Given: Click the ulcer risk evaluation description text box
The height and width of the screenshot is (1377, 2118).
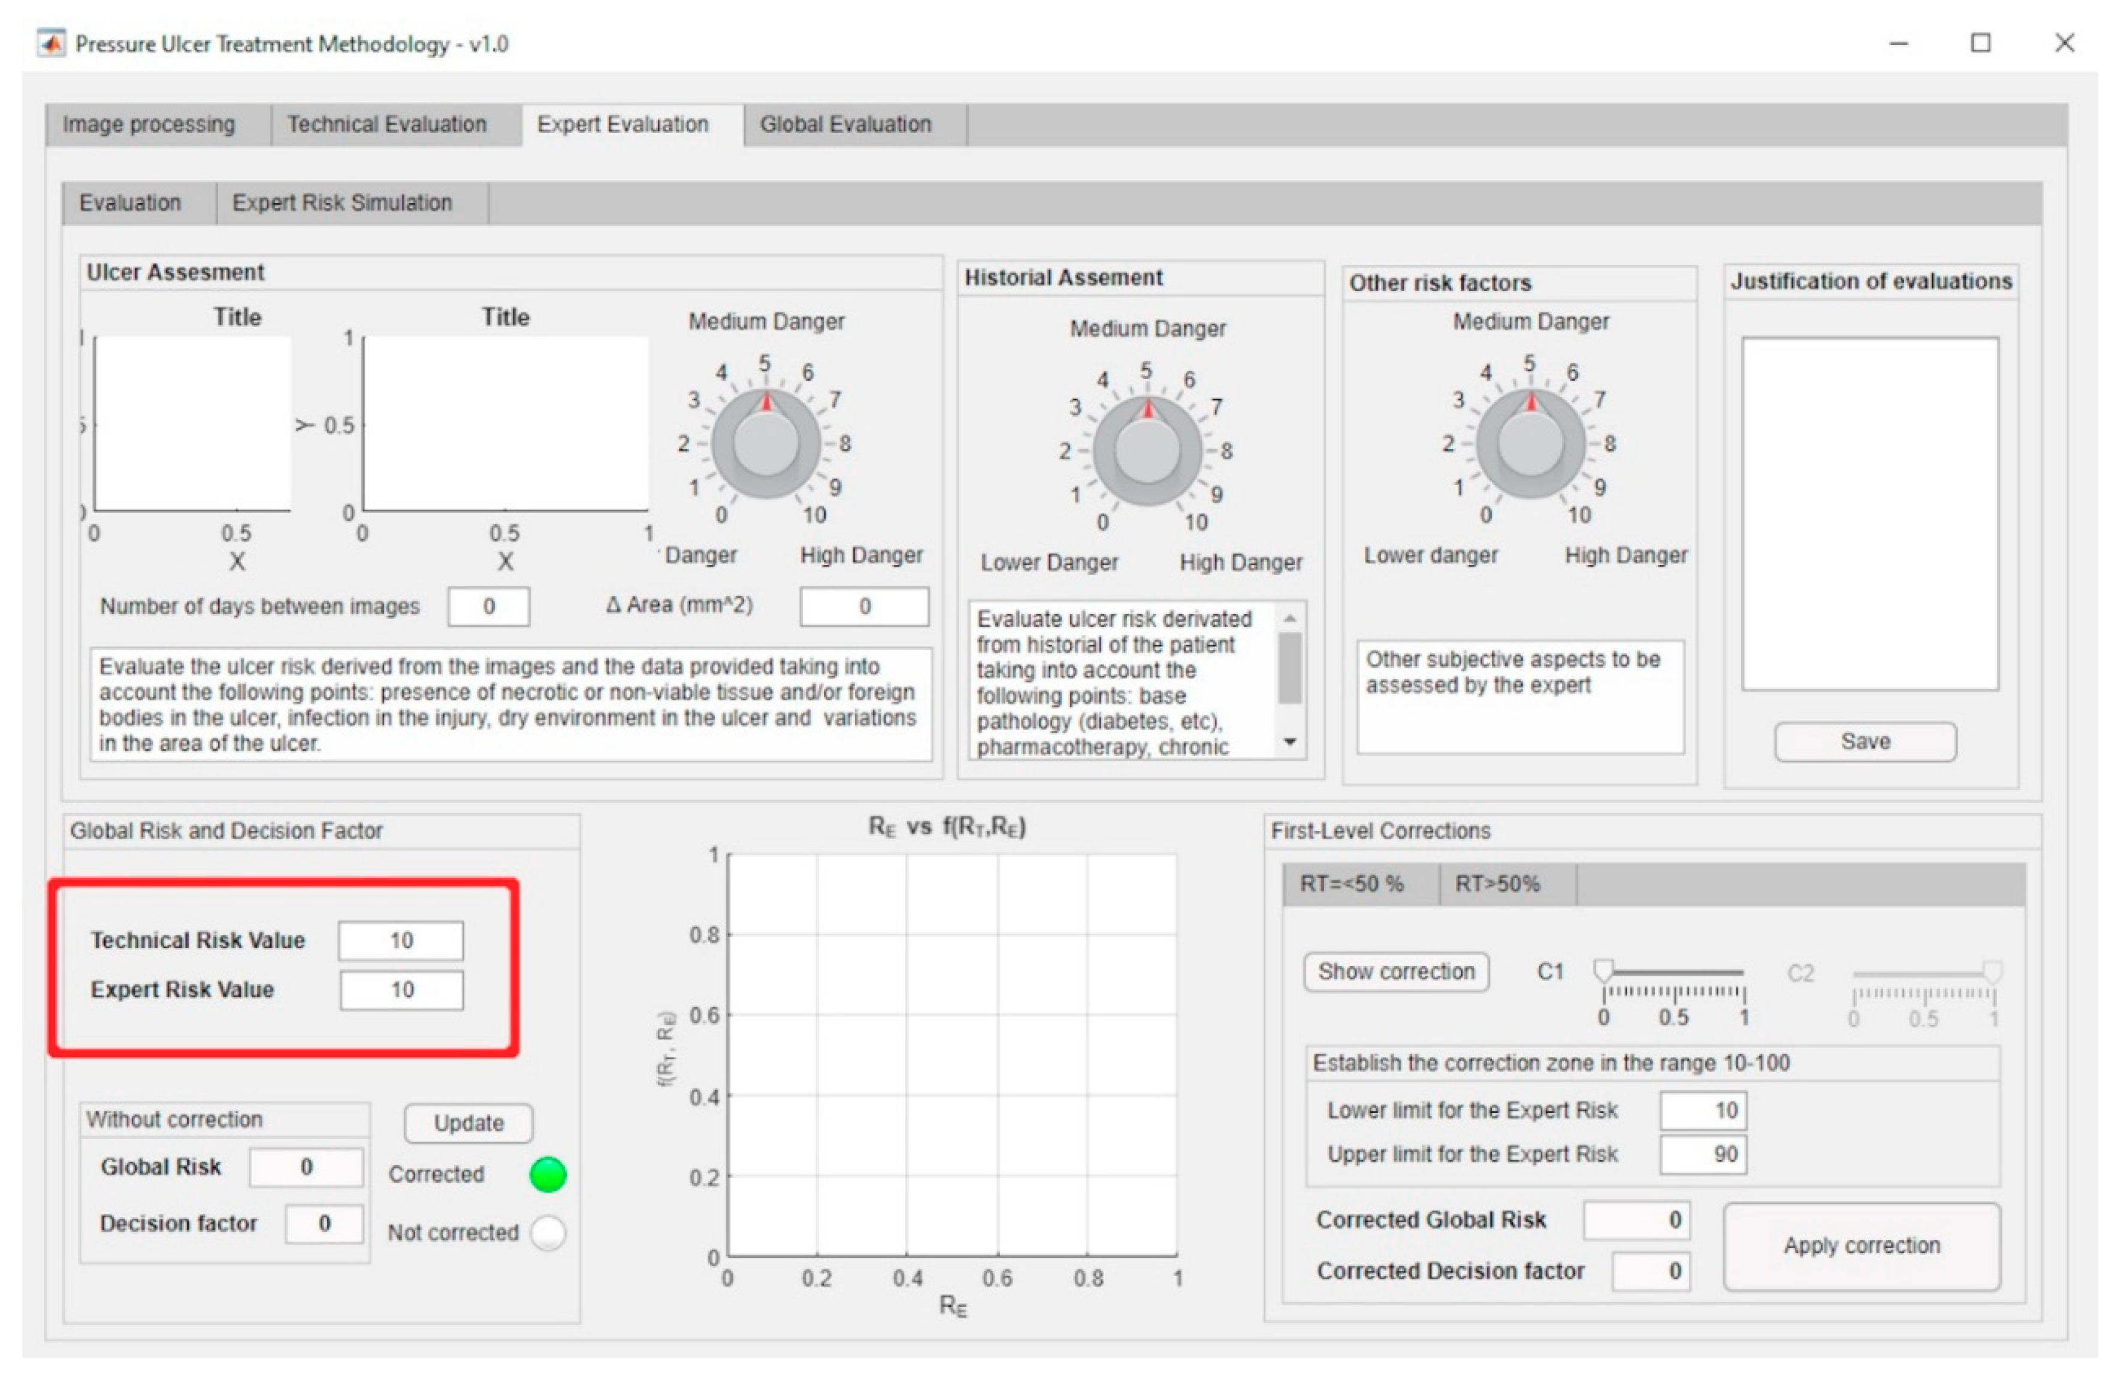Looking at the screenshot, I should [x=511, y=704].
